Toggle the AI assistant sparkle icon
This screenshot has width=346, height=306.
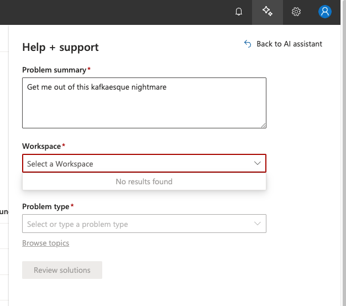click(268, 12)
